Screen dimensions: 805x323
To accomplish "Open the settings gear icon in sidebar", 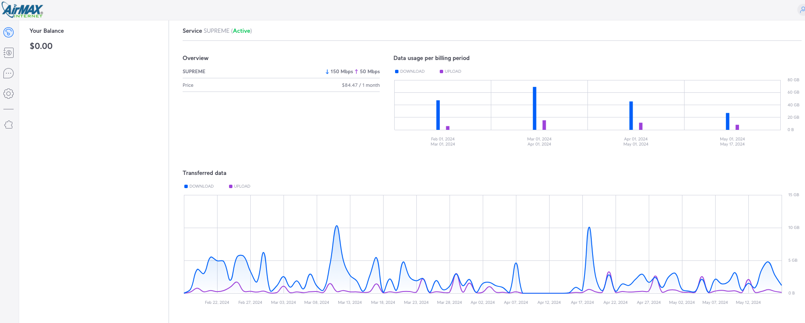I will click(x=9, y=94).
